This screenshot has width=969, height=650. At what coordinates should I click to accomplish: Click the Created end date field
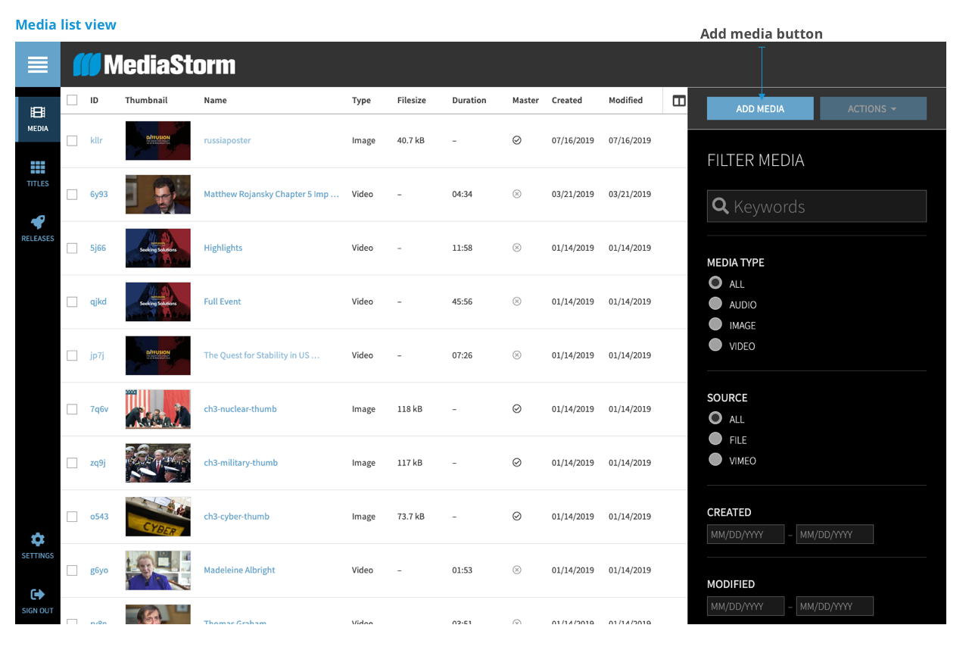pyautogui.click(x=835, y=534)
